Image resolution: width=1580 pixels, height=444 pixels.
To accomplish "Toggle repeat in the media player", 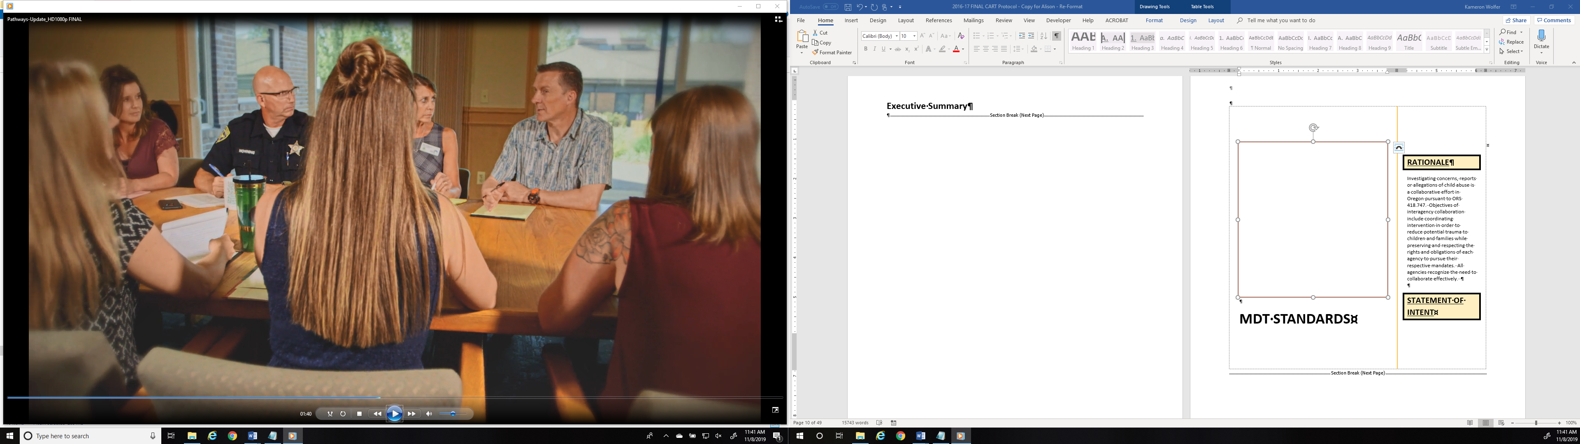I will (343, 414).
